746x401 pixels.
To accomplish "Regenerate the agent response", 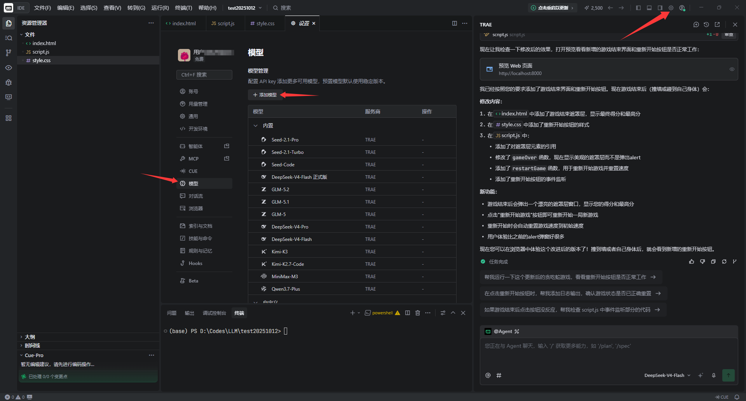I will click(724, 262).
